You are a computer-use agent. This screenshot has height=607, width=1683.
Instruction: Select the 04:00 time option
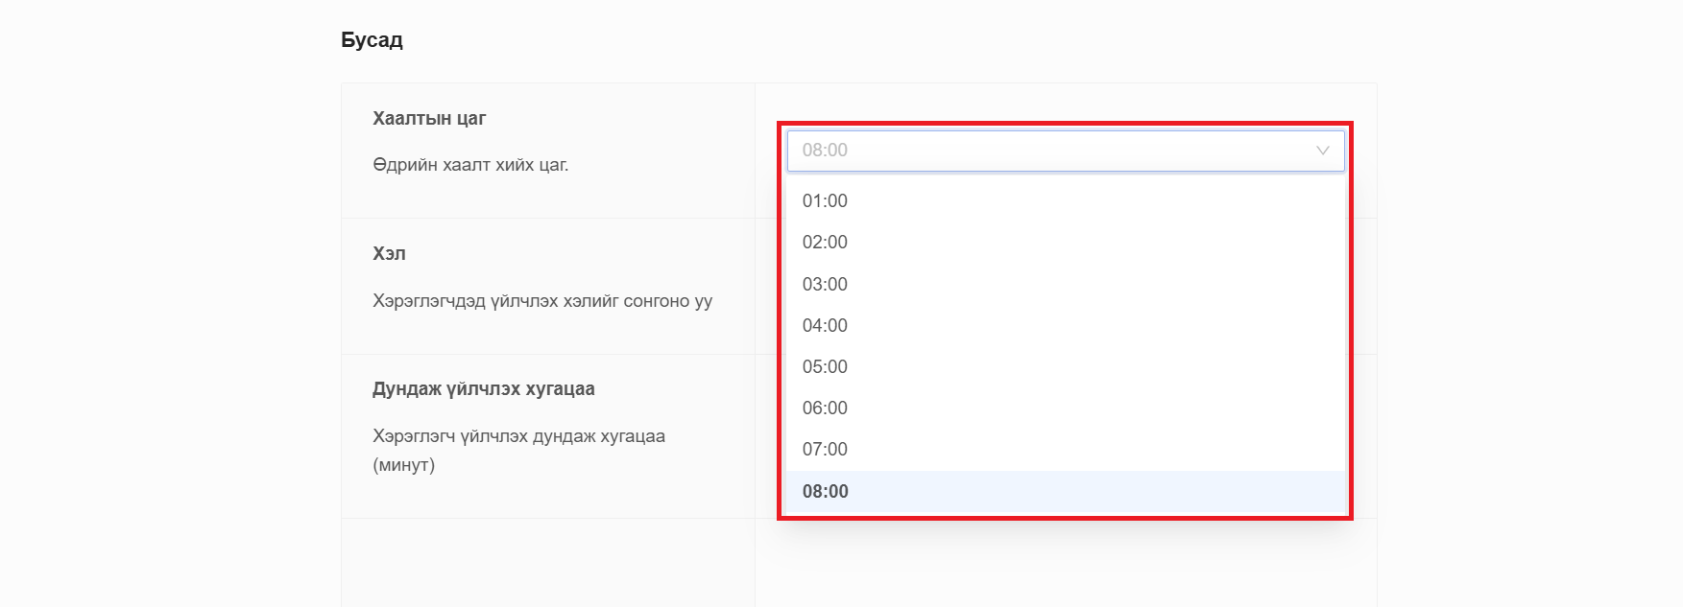[x=826, y=326]
